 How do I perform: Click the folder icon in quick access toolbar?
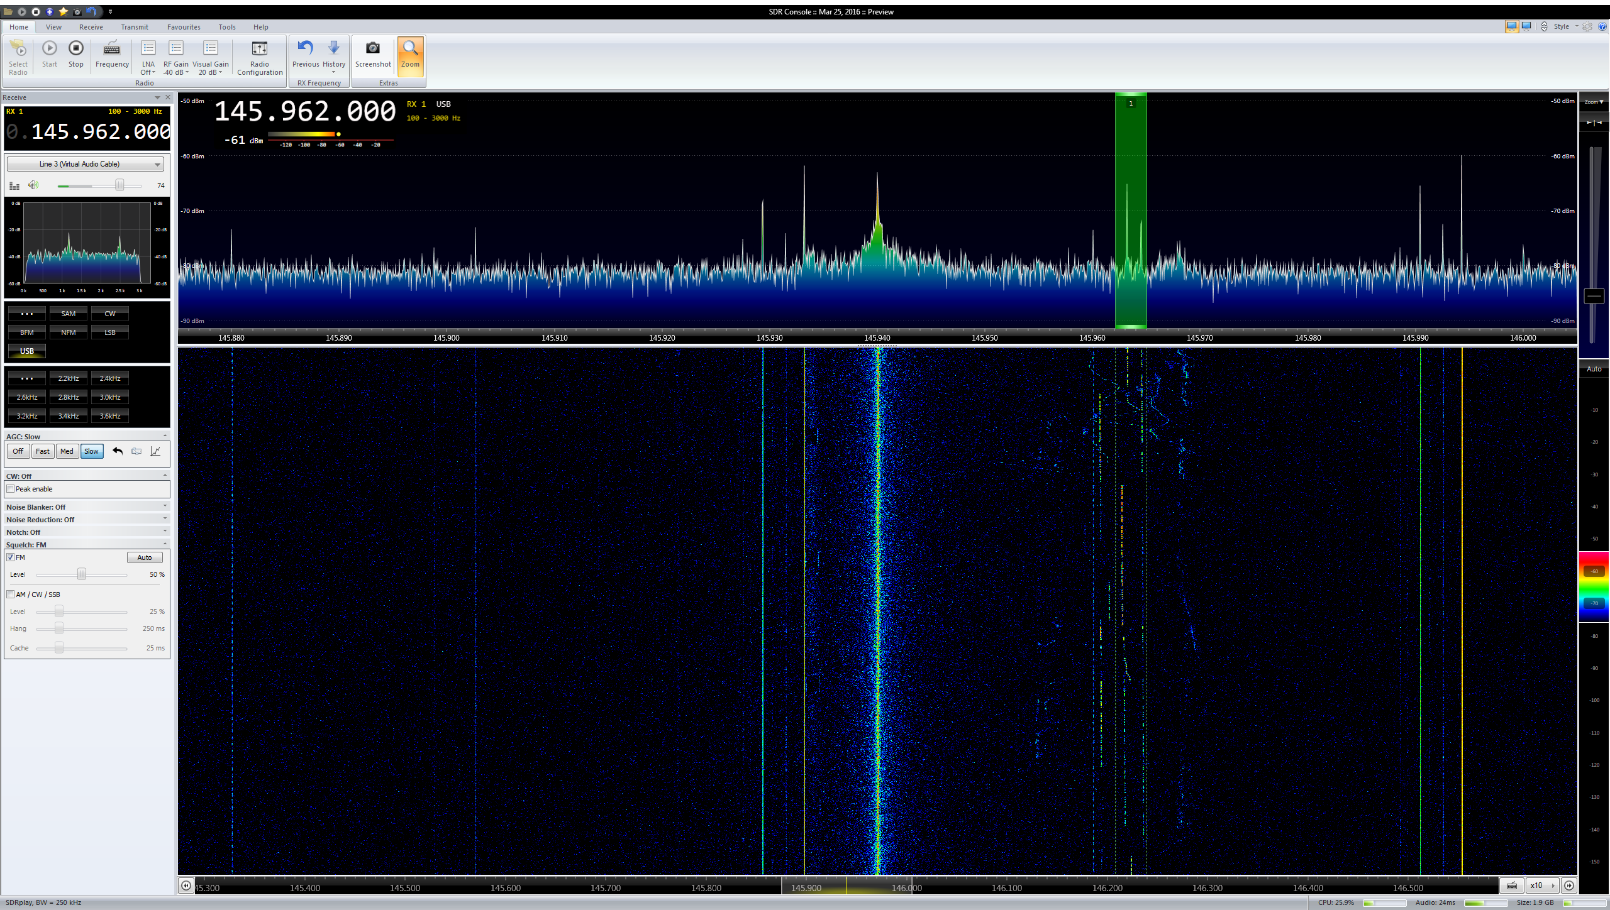(x=8, y=11)
